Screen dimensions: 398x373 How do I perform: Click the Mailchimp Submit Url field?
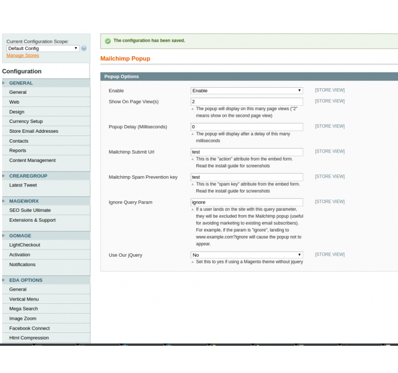pyautogui.click(x=246, y=152)
